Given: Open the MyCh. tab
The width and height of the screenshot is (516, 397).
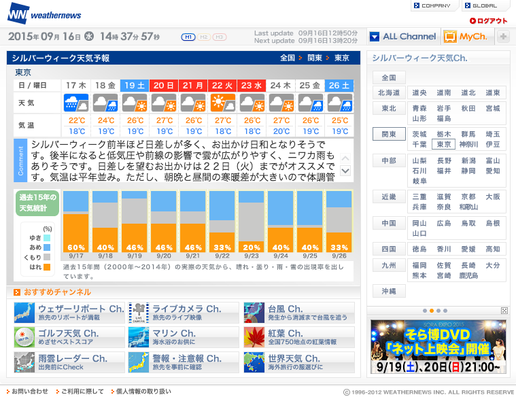Looking at the screenshot, I should (x=467, y=36).
